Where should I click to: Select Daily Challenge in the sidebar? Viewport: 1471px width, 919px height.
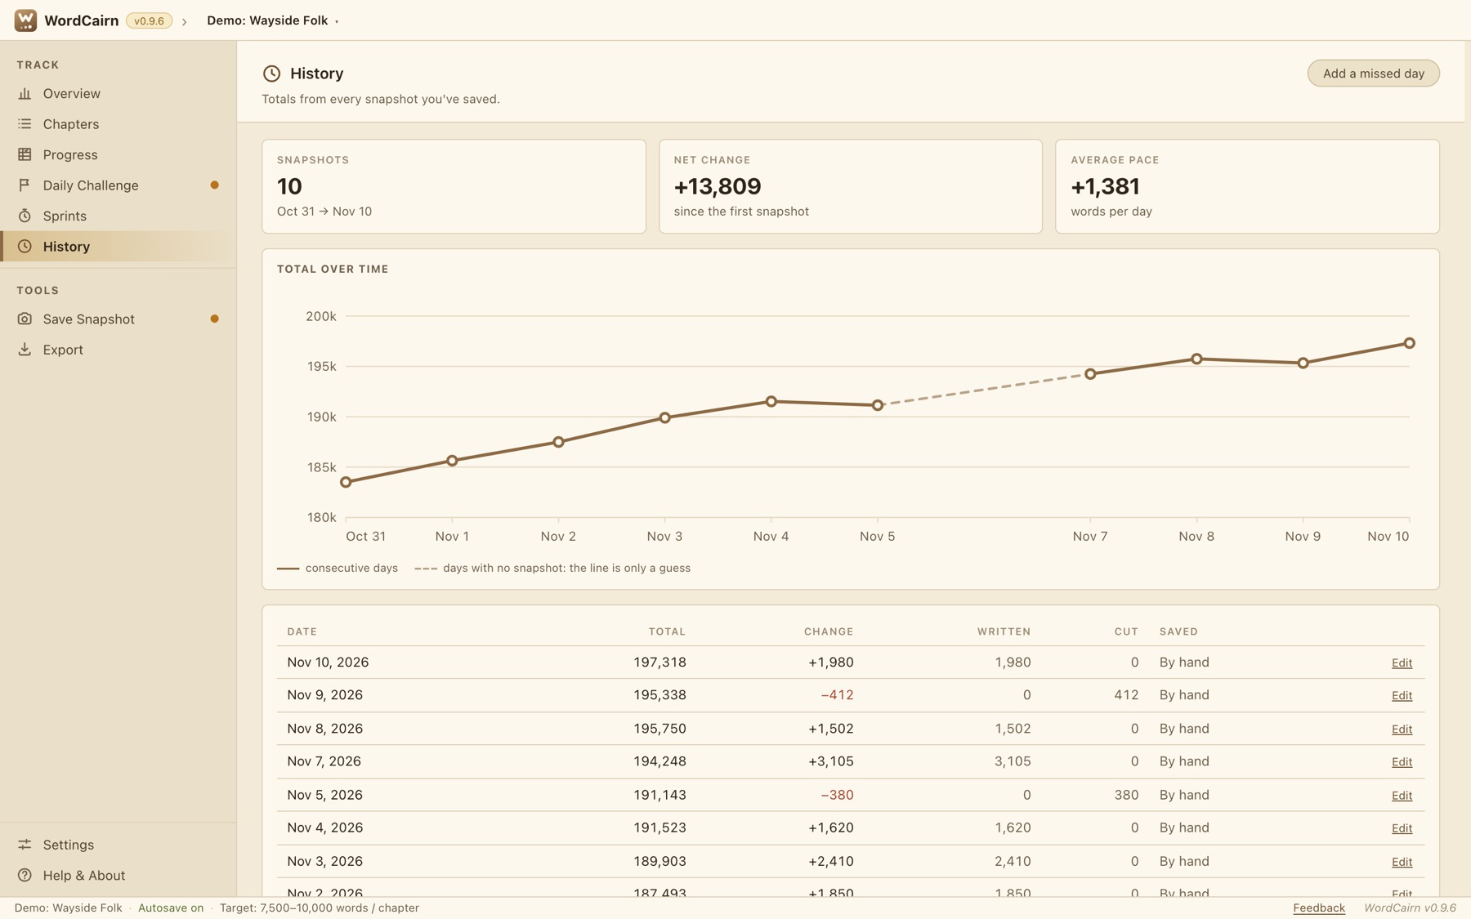118,185
